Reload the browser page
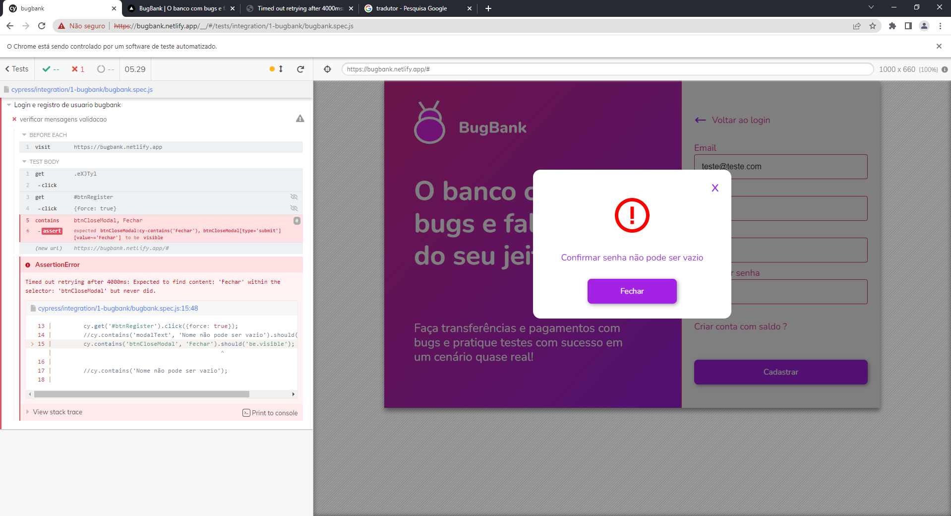The image size is (951, 516). point(42,26)
